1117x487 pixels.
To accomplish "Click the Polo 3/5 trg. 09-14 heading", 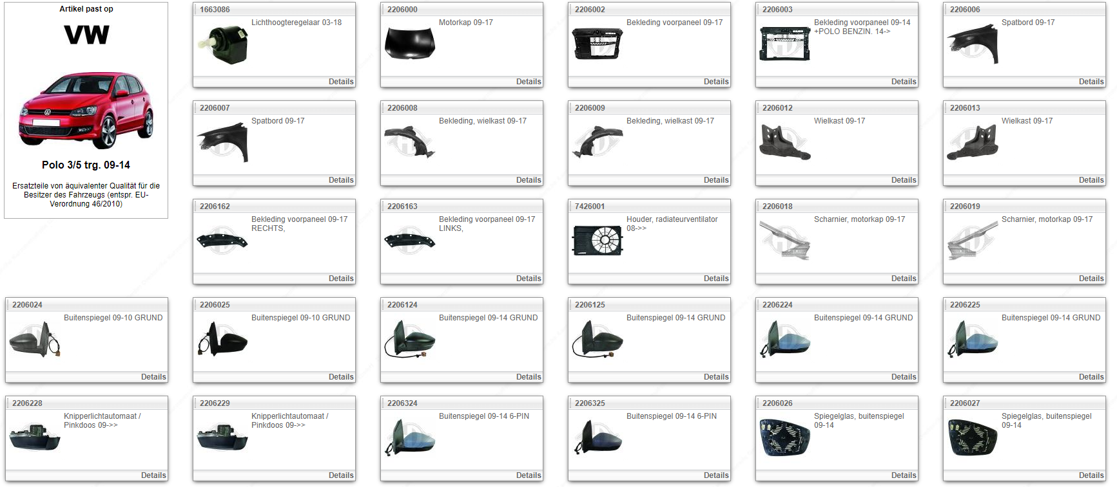I will pyautogui.click(x=86, y=165).
